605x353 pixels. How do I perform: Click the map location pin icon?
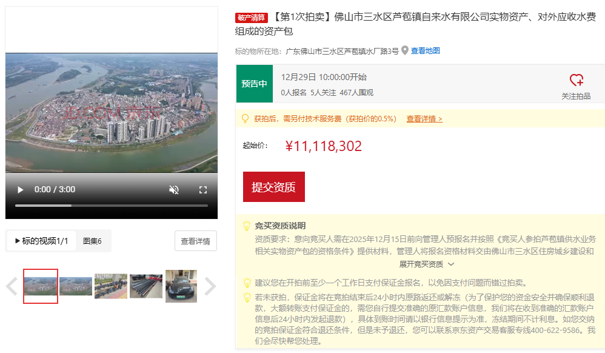[x=405, y=50]
